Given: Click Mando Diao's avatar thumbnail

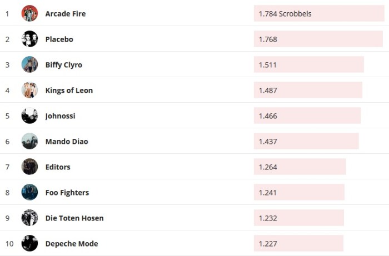Looking at the screenshot, I should click(29, 141).
